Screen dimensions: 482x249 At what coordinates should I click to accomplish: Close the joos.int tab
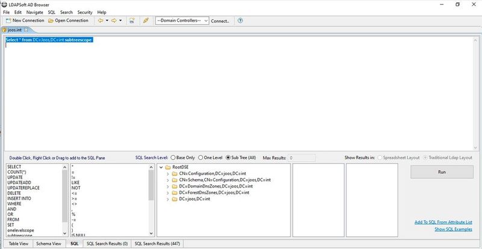tap(26, 30)
